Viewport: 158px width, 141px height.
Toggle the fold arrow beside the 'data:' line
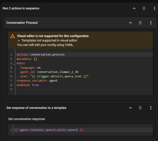tap(14, 64)
